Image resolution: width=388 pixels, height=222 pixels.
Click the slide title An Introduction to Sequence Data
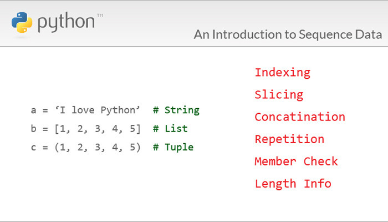click(x=288, y=34)
